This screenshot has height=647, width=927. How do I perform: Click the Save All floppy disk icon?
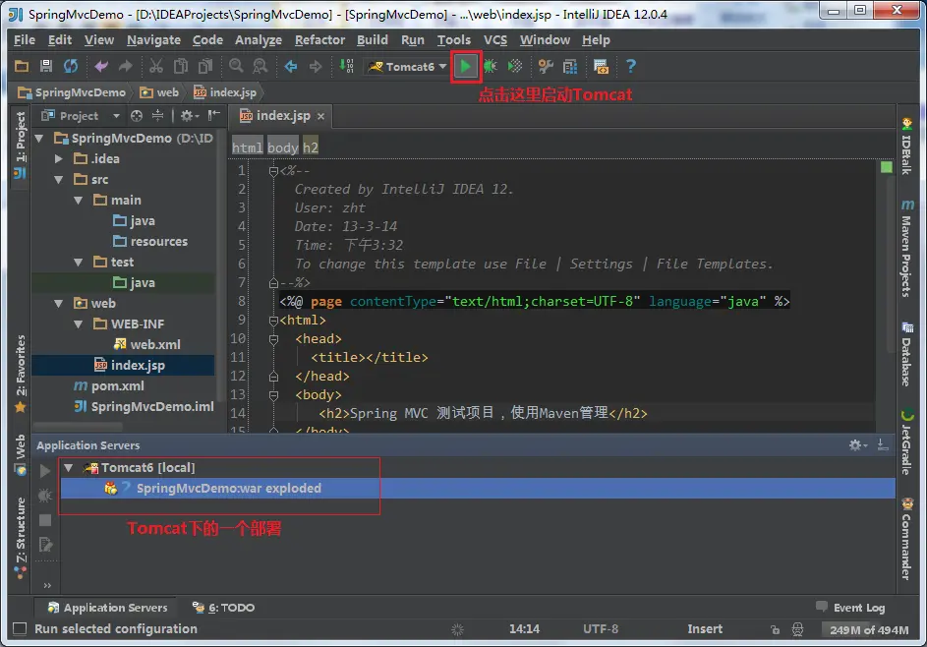click(x=46, y=66)
